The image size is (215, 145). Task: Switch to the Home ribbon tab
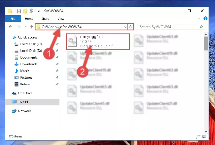tap(29, 19)
